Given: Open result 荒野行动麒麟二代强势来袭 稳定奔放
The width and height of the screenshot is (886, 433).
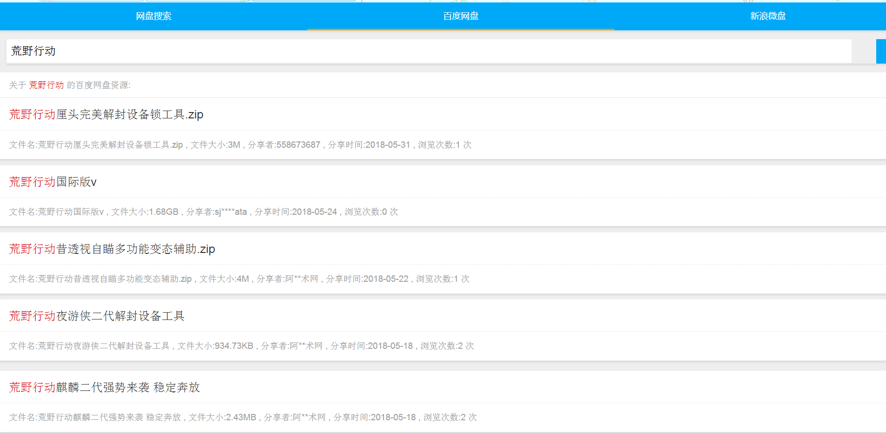Looking at the screenshot, I should click(x=105, y=387).
